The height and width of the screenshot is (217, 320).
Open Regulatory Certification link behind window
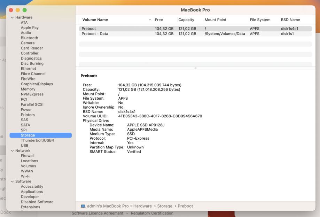tap(152, 213)
